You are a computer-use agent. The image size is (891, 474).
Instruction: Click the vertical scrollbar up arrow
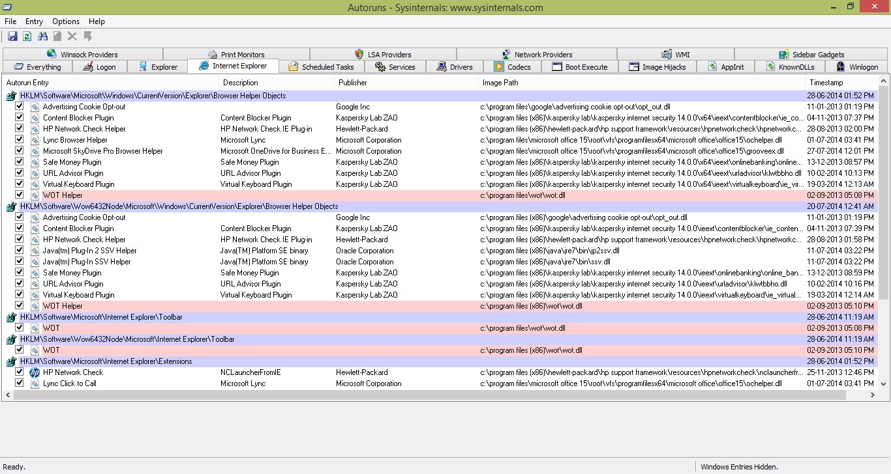(x=884, y=81)
